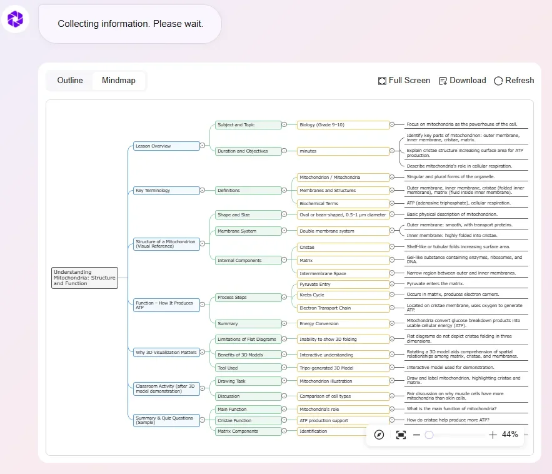Screen dimensions: 552x474
Task: Click the compass recenter icon
Action: point(379,435)
